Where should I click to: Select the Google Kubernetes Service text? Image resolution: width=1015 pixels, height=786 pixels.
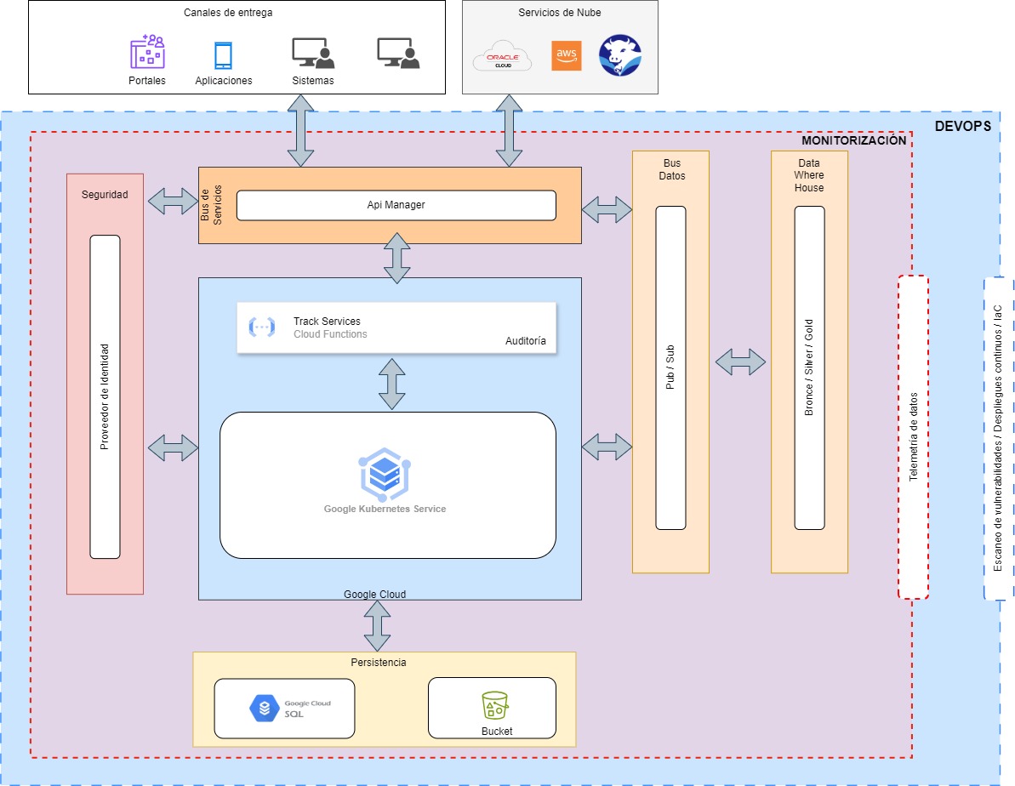coord(385,509)
